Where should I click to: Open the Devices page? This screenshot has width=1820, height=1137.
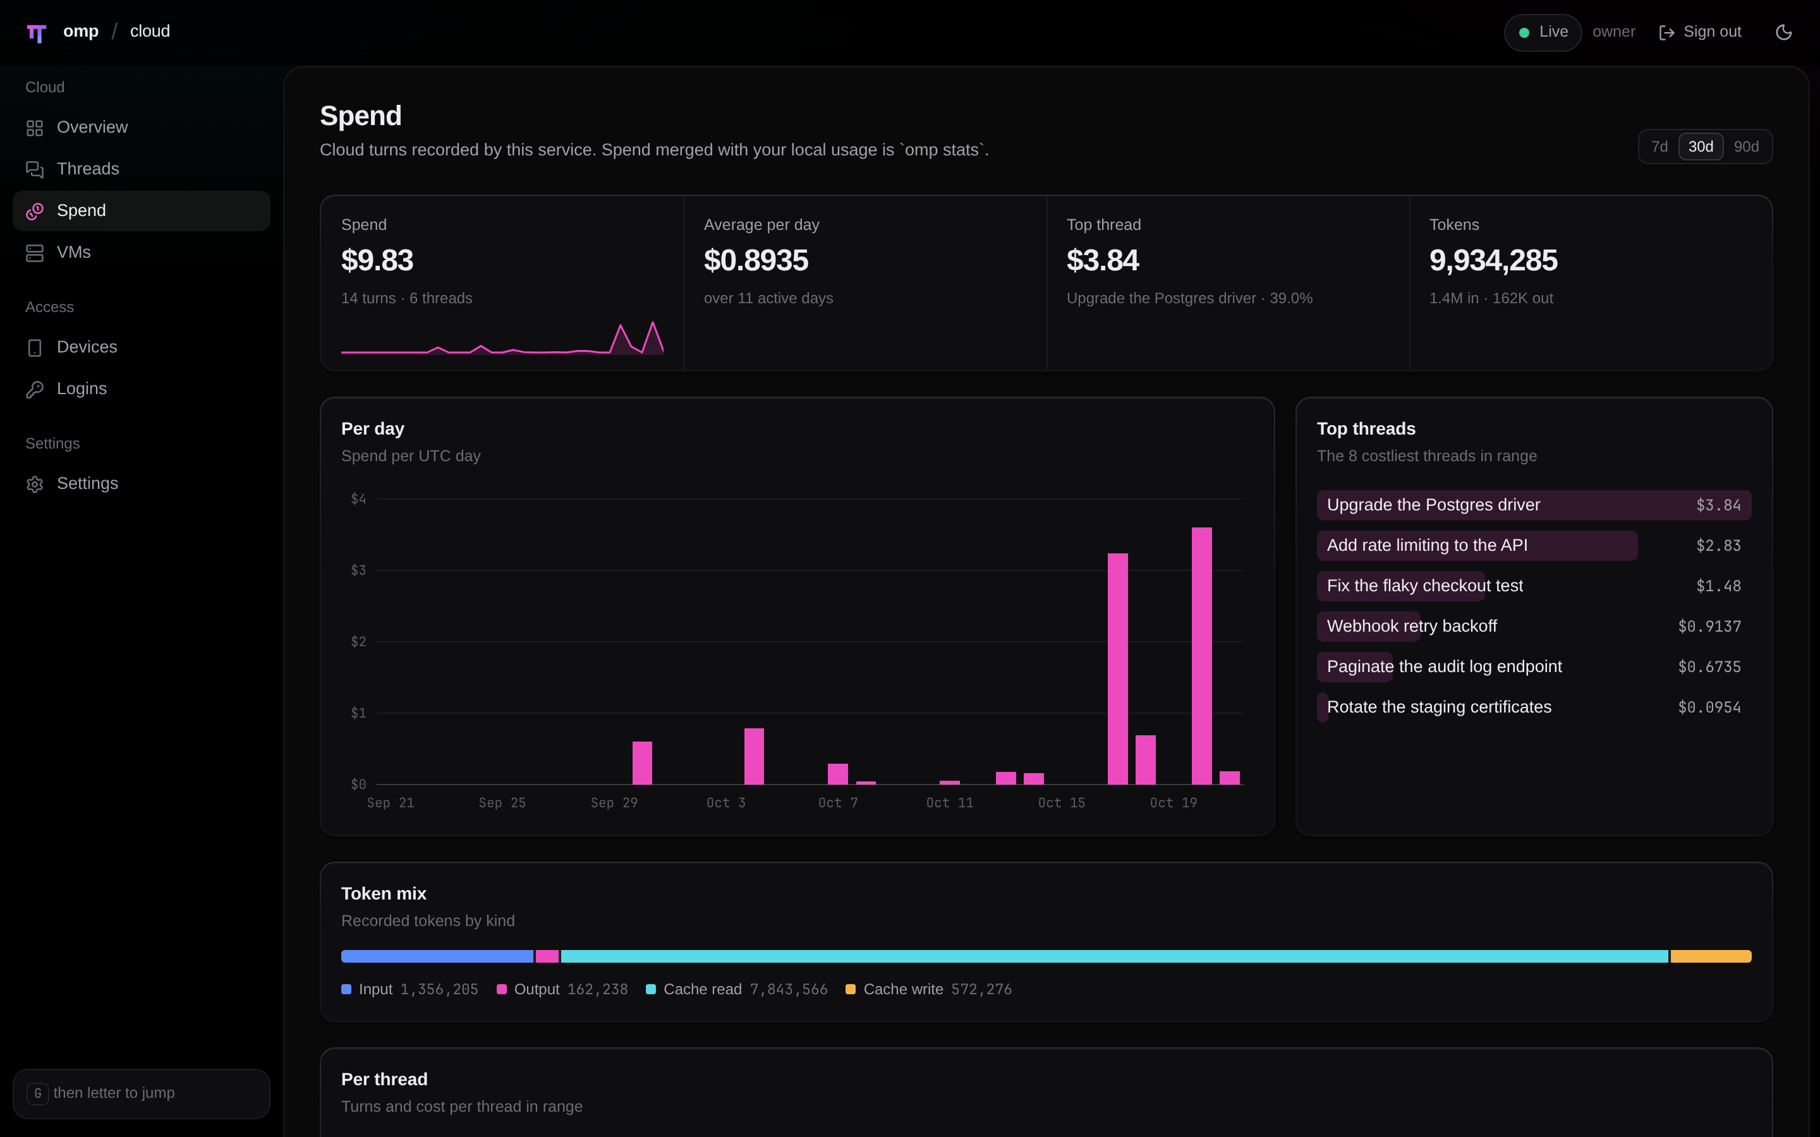point(142,347)
